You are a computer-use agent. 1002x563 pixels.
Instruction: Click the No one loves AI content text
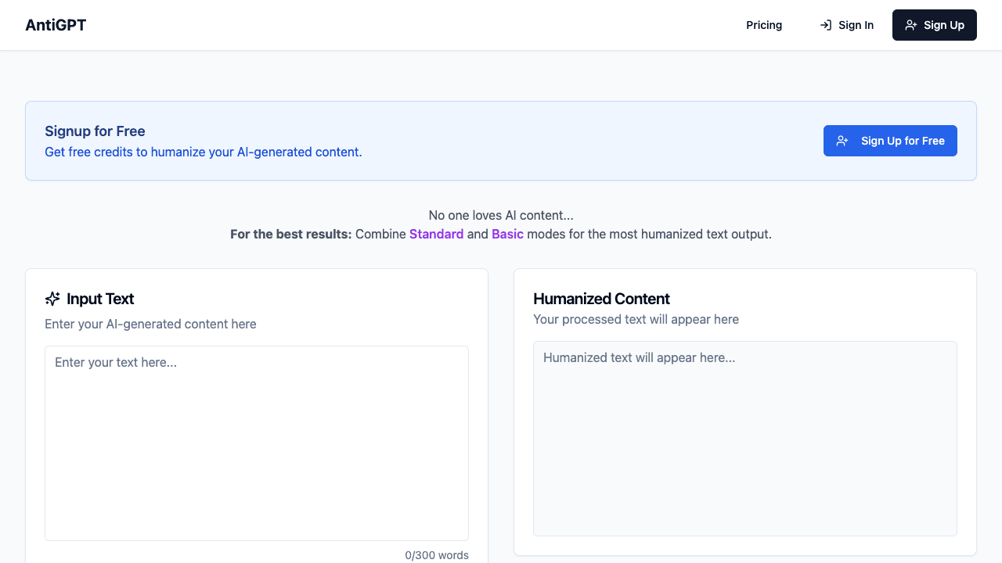500,215
